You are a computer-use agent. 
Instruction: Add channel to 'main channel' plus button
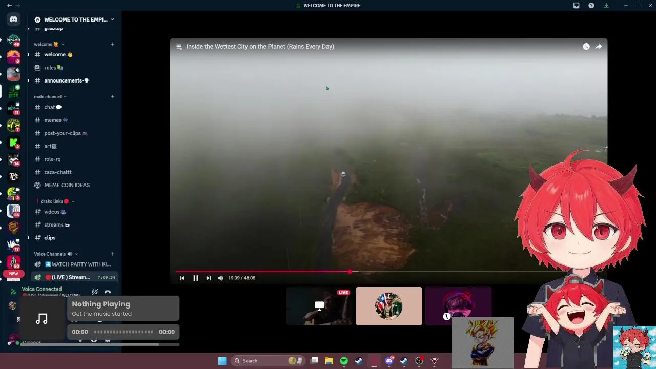(x=112, y=96)
